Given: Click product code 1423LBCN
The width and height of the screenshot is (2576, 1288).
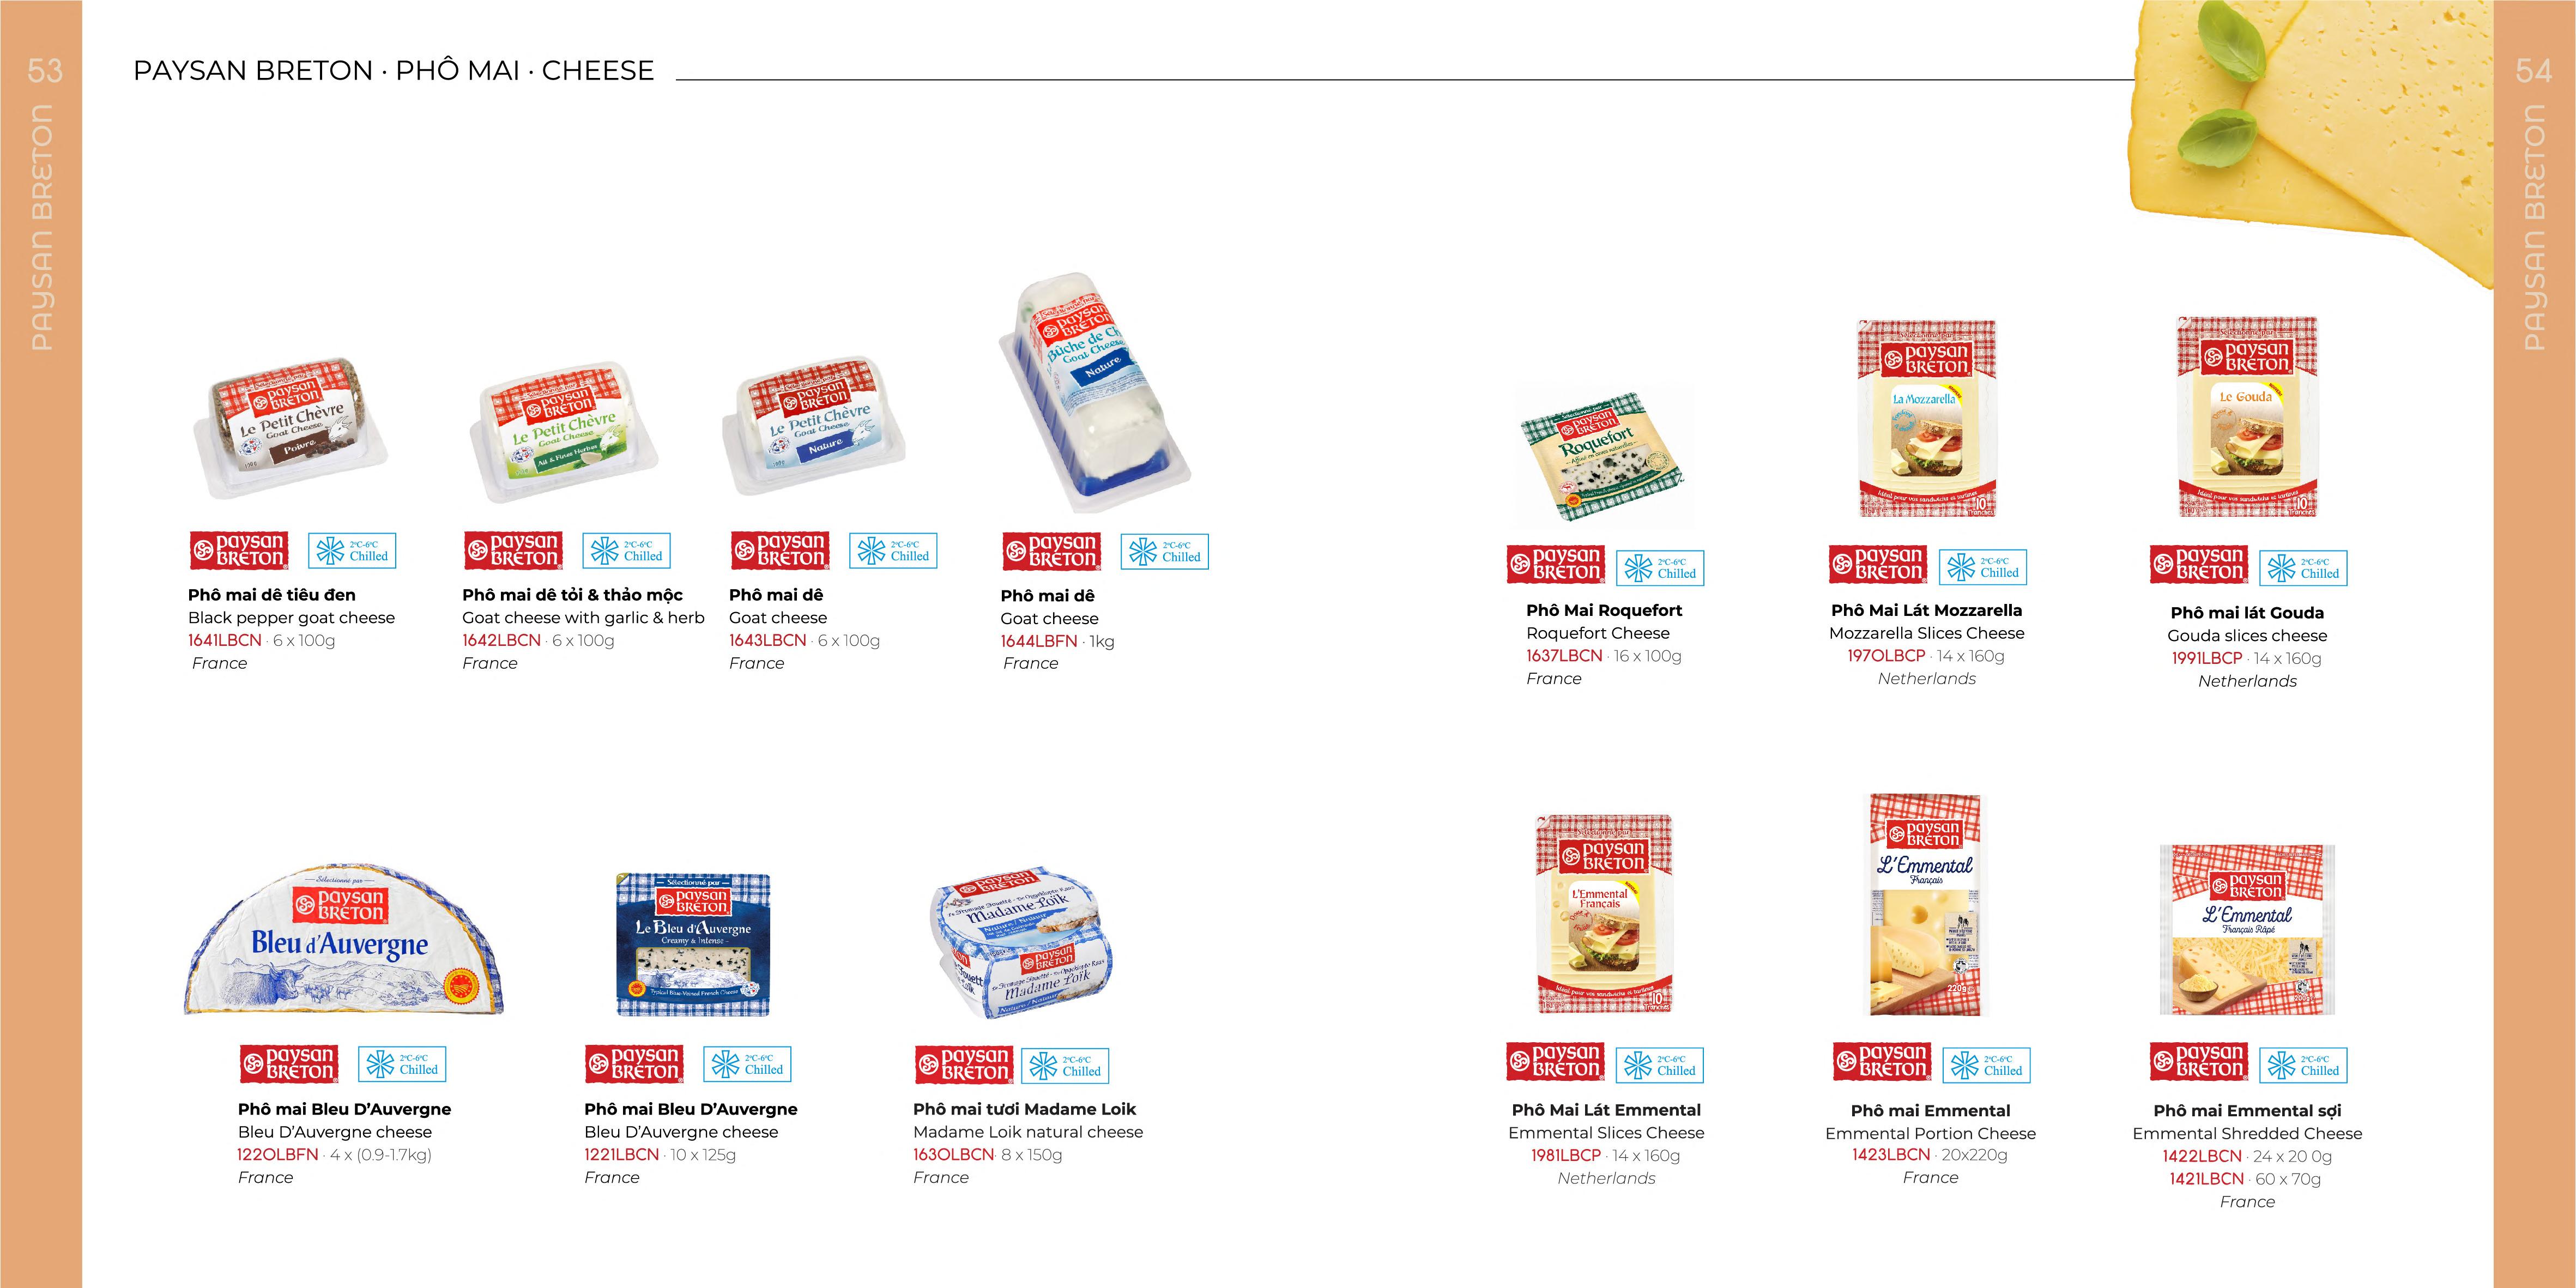Looking at the screenshot, I should point(1891,1155).
